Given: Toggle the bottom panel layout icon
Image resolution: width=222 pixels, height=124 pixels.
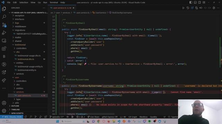Looking at the screenshot, I should [195, 2].
